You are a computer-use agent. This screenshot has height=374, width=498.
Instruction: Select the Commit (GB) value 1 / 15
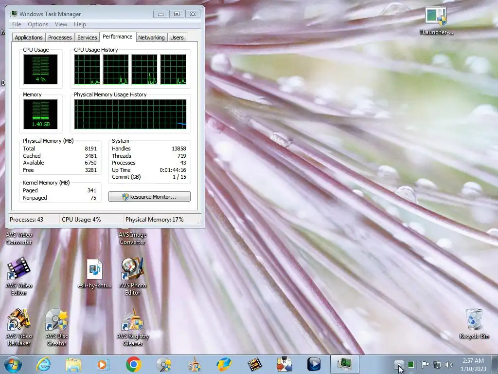[179, 177]
